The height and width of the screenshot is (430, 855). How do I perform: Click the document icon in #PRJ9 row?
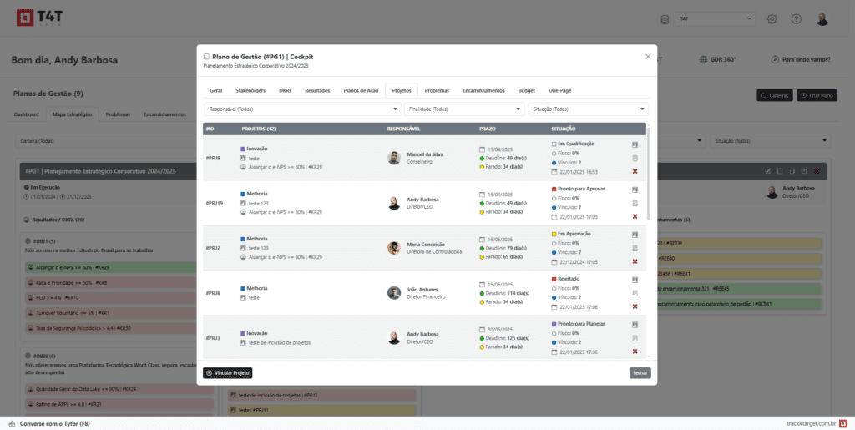[x=635, y=158]
